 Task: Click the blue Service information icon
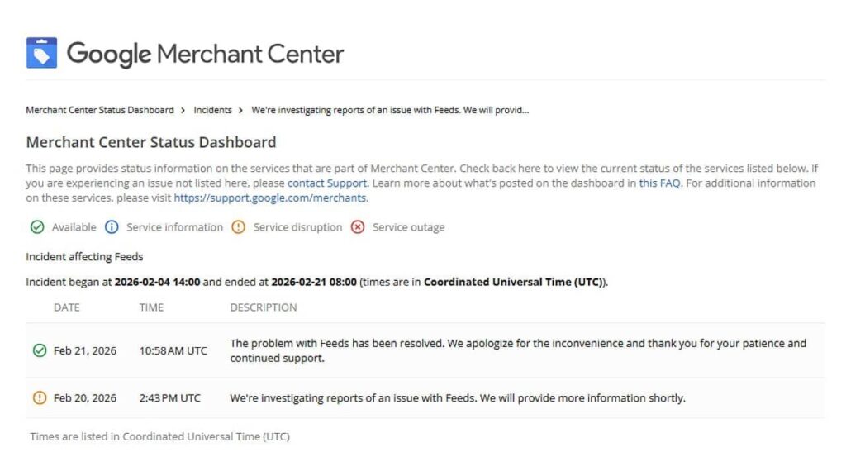coord(112,226)
